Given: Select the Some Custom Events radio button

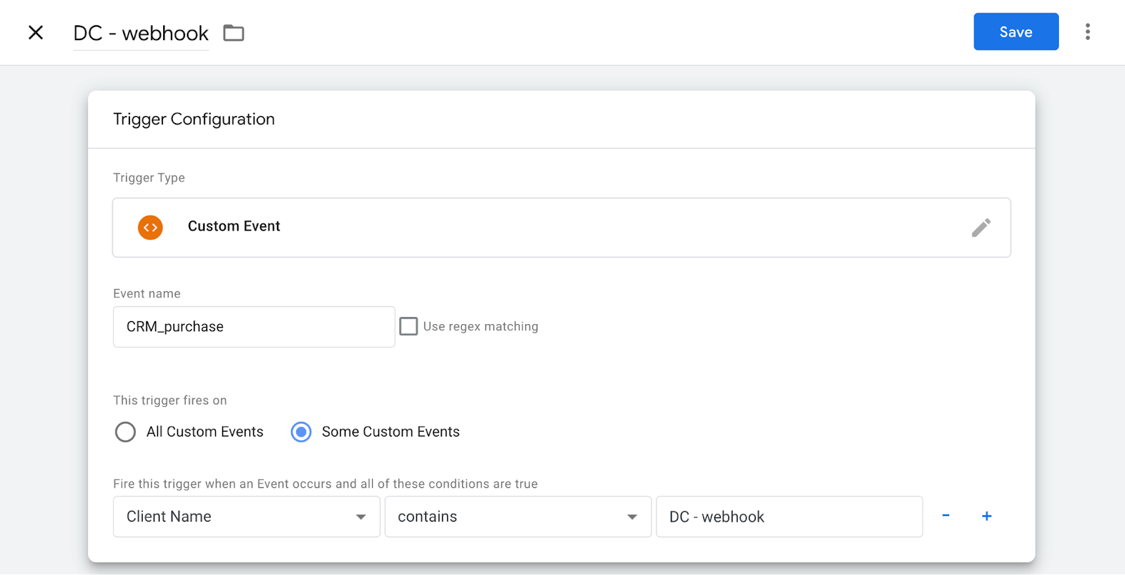Looking at the screenshot, I should point(301,432).
